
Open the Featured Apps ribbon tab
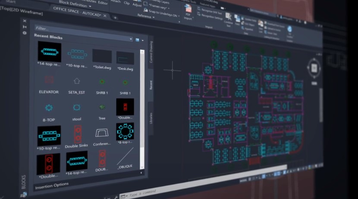coord(208,4)
